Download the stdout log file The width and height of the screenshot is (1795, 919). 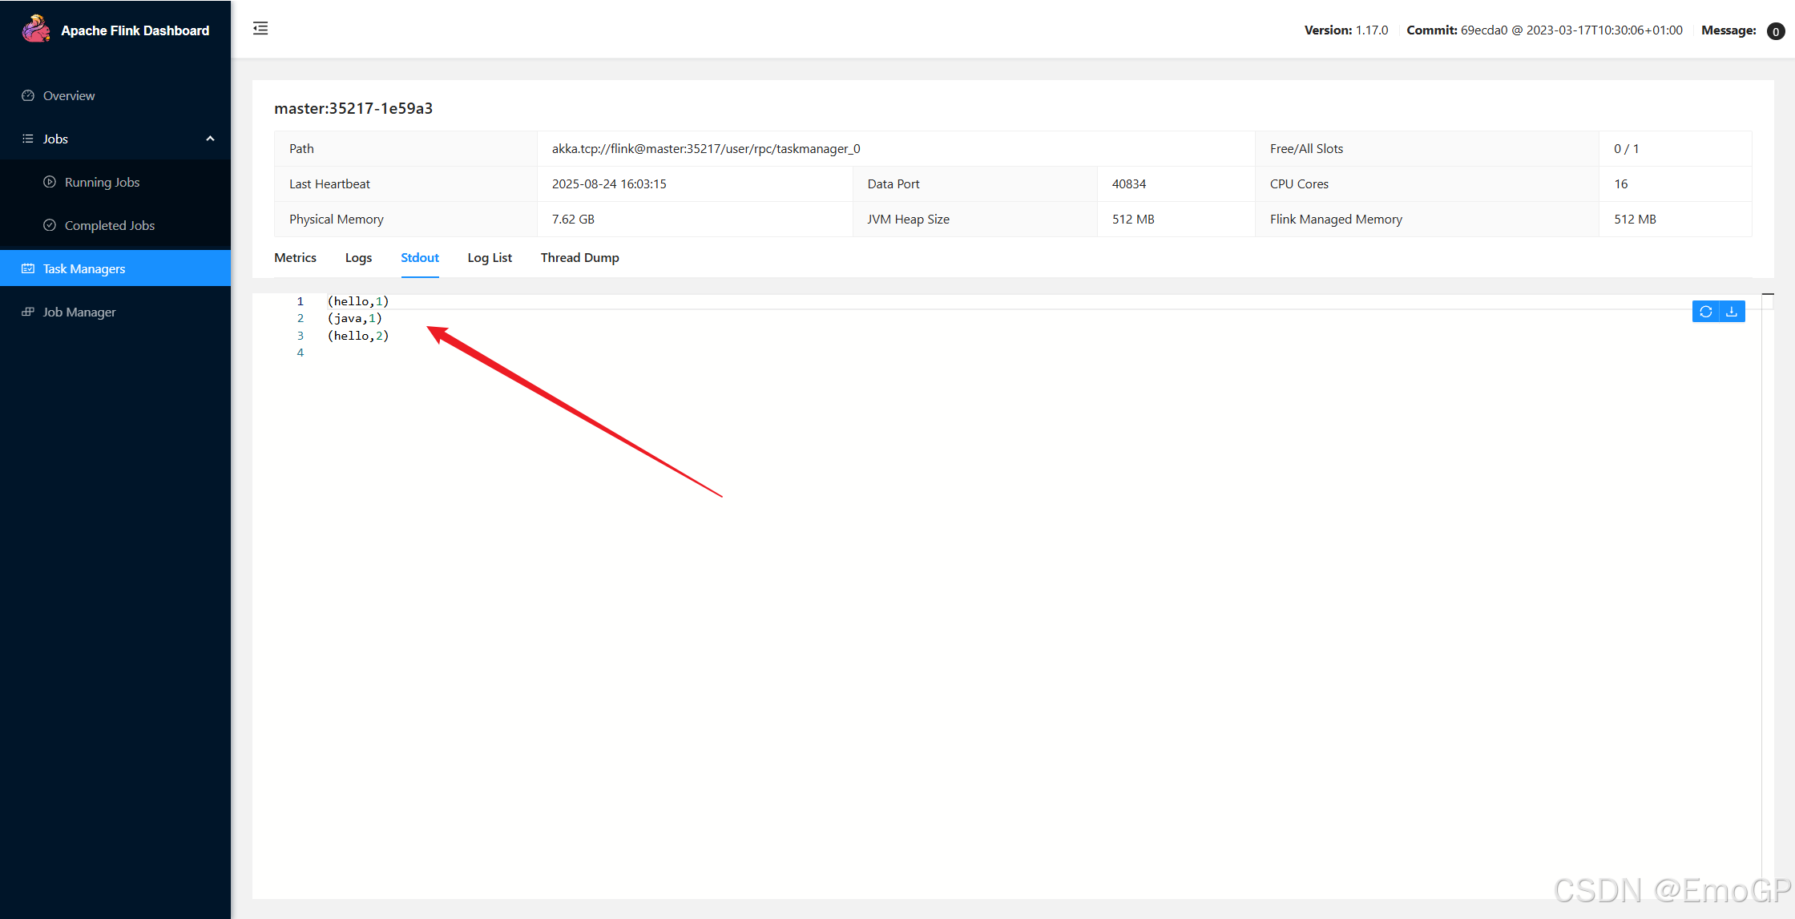(1732, 312)
